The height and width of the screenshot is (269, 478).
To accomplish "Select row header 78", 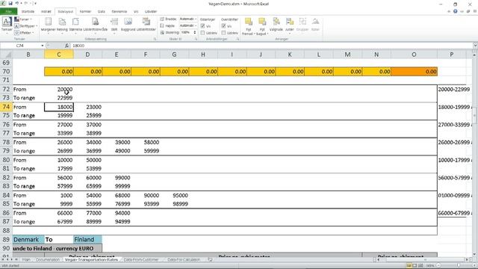I will point(6,143).
